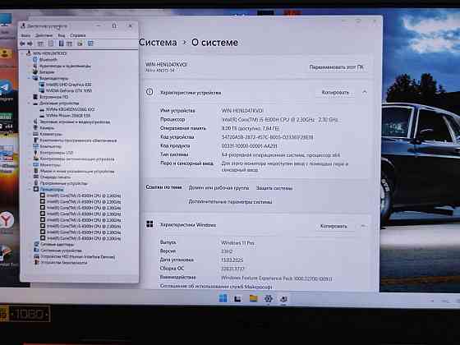Click the Forward arrow in Device Manager toolbar
Image resolution: width=460 pixels, height=345 pixels.
(x=30, y=44)
